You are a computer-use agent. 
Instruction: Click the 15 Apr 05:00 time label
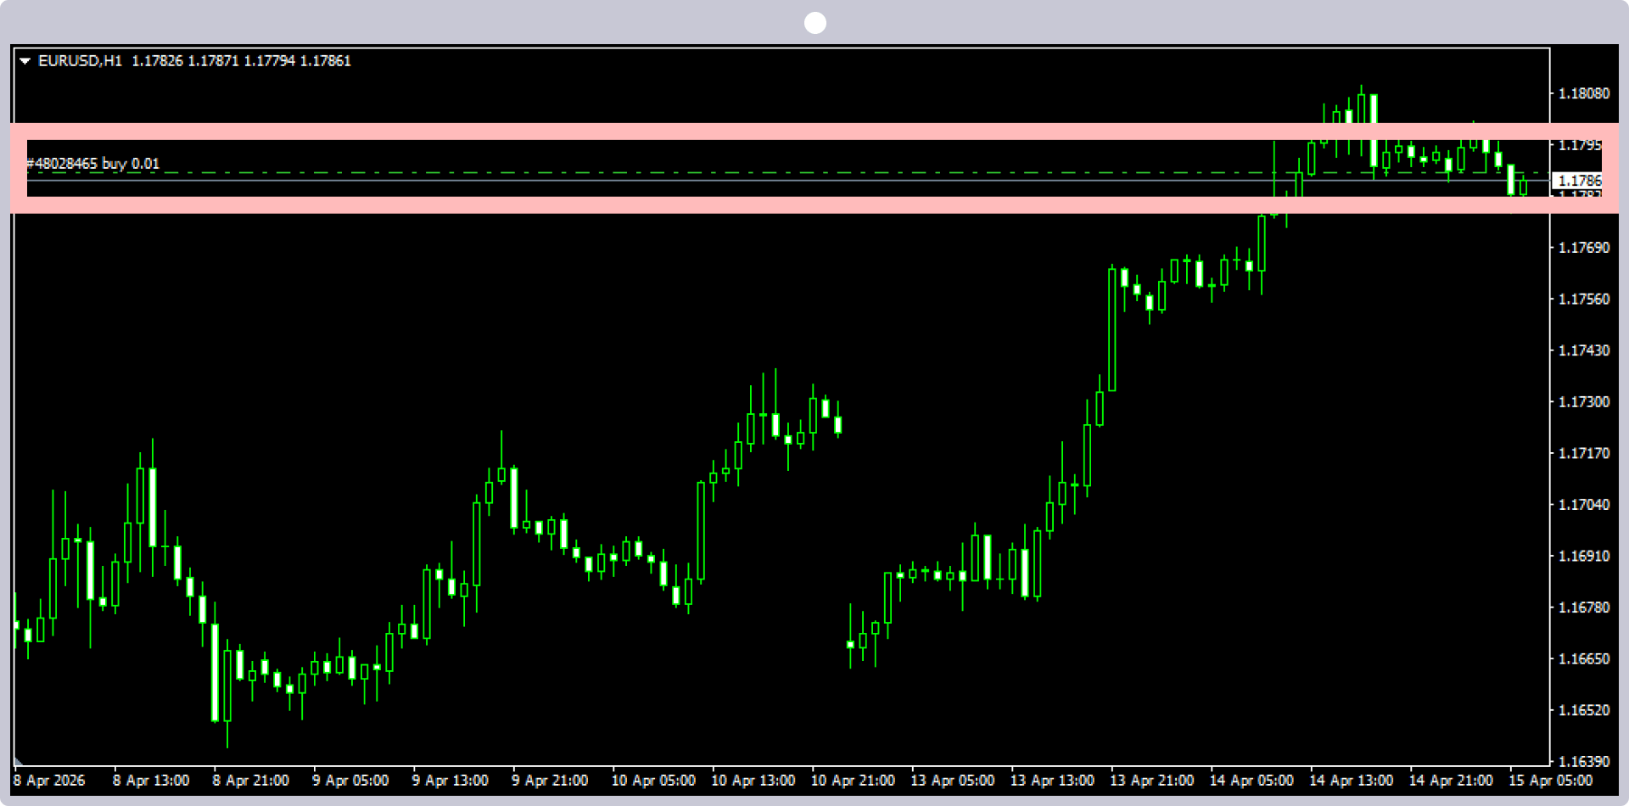[x=1550, y=781]
